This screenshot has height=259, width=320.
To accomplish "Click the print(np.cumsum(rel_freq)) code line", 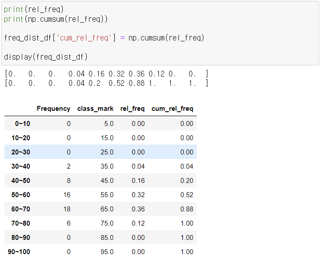I will [56, 19].
